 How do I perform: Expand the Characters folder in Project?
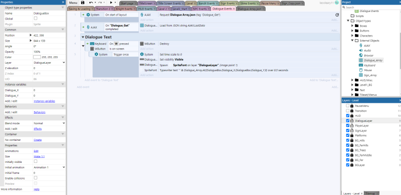pyautogui.click(x=352, y=36)
